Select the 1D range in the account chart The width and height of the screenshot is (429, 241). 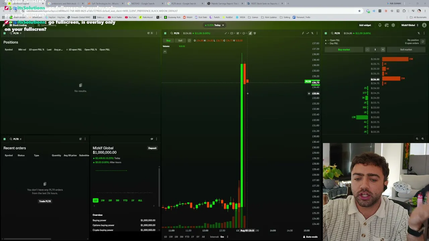tap(96, 200)
